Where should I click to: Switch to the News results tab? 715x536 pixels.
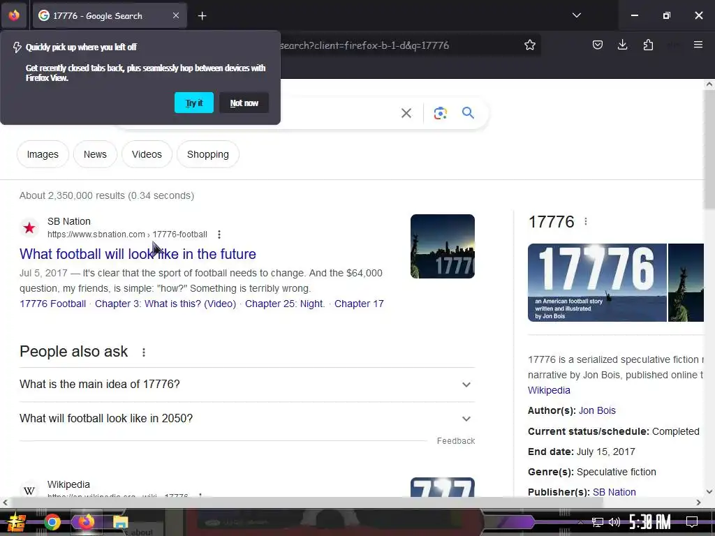95,154
